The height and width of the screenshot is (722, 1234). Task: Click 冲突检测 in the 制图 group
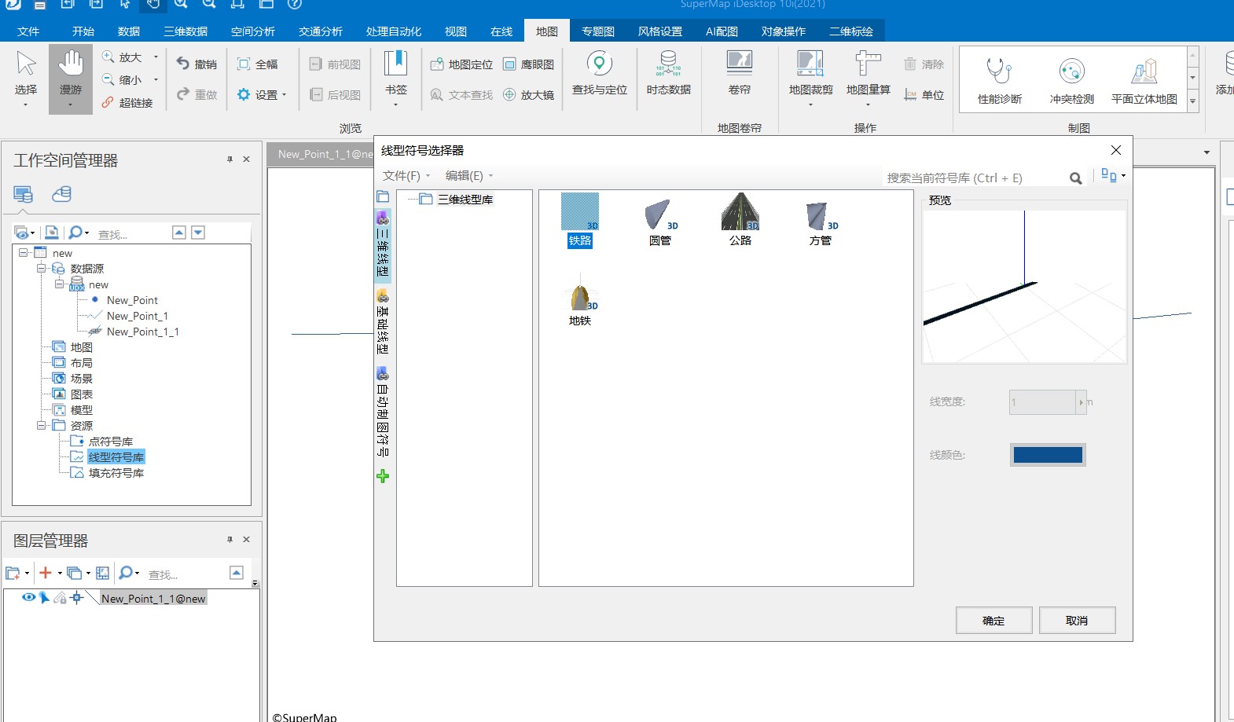point(1072,80)
